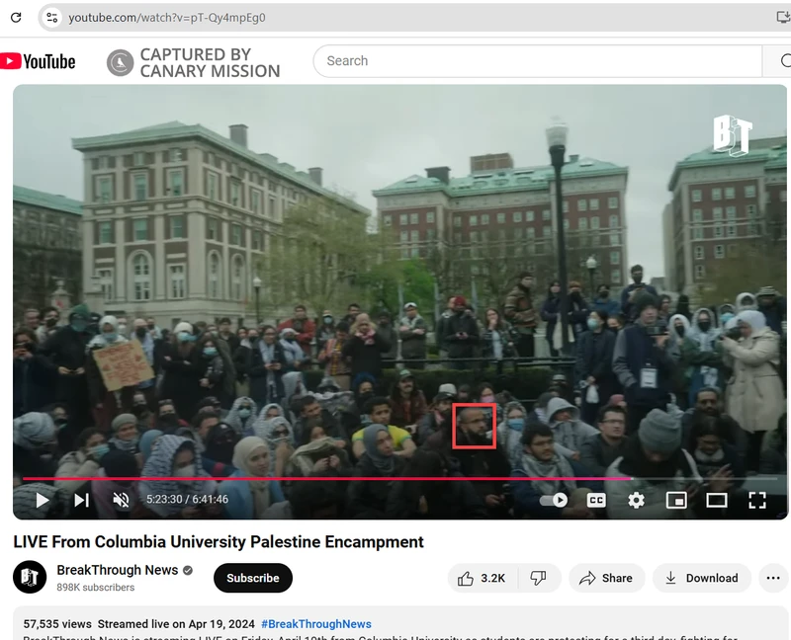The height and width of the screenshot is (640, 791).
Task: Click the #BreakThroughNews hashtag link
Action: click(x=315, y=624)
